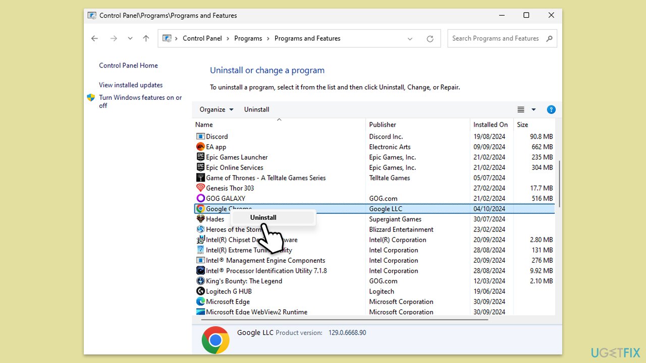Screen dimensions: 646x363
Task: Expand chevron after Control Panel breadcrumb
Action: coord(228,38)
